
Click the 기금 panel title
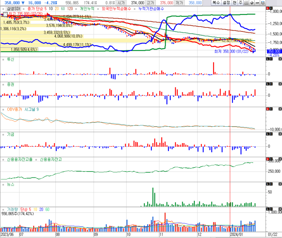coord(11,134)
